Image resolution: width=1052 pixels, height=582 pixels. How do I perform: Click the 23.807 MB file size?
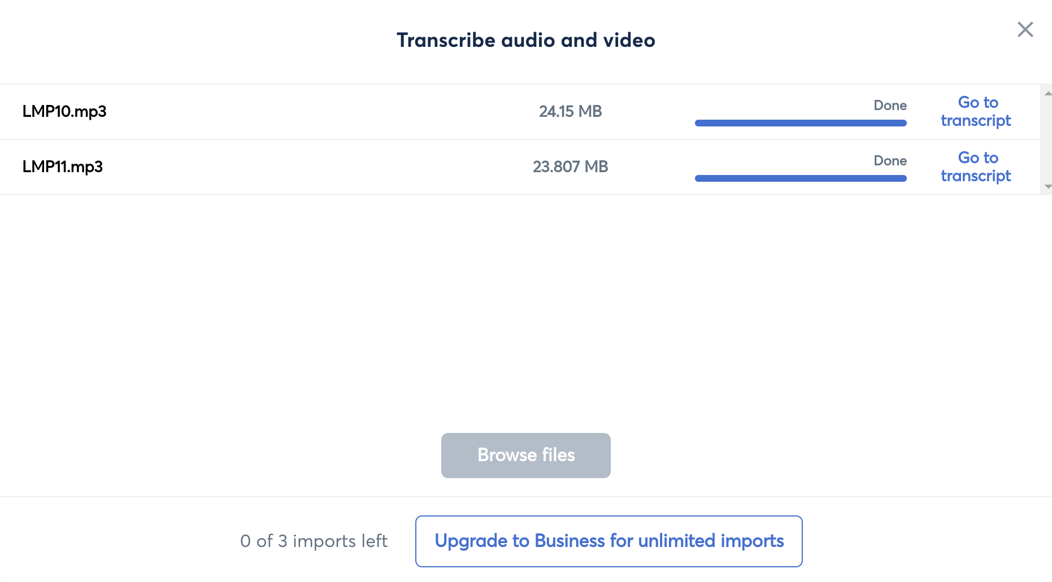tap(570, 167)
